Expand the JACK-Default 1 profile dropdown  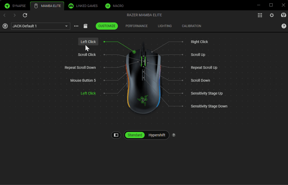pos(66,26)
